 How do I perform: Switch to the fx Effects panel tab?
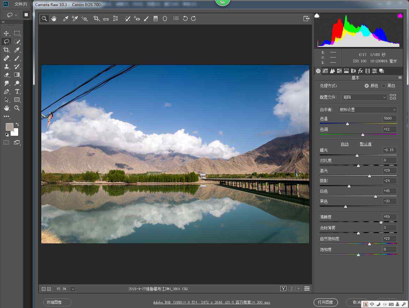pyautogui.click(x=360, y=71)
